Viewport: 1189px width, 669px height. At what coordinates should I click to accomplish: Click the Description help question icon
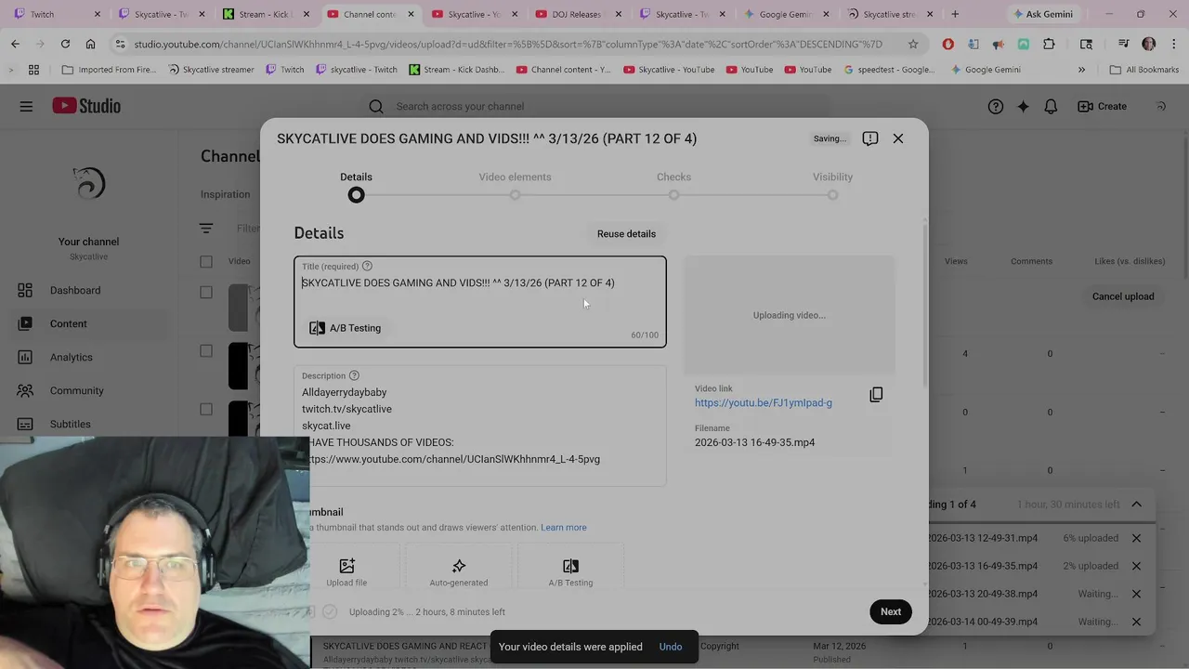(x=354, y=376)
